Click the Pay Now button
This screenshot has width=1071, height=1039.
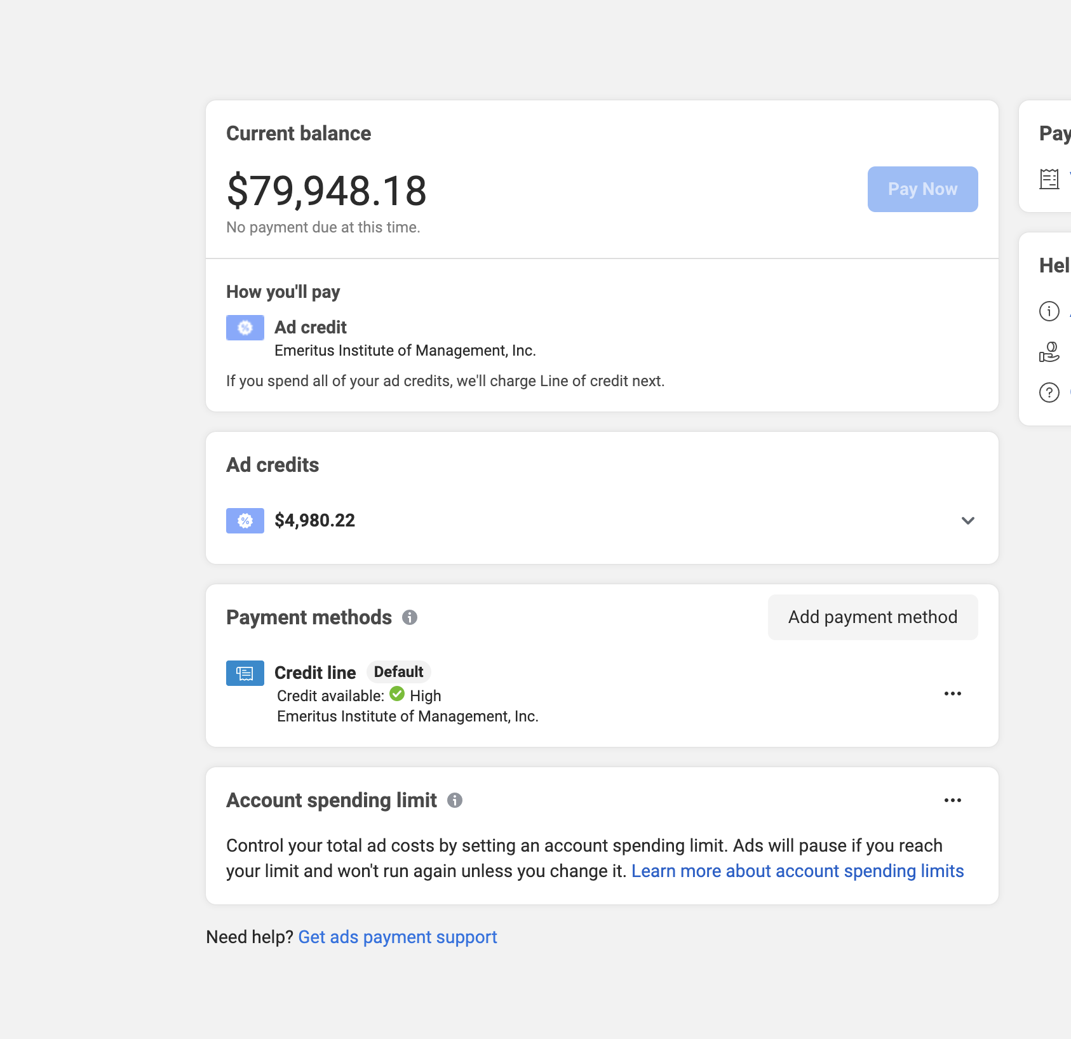point(922,189)
